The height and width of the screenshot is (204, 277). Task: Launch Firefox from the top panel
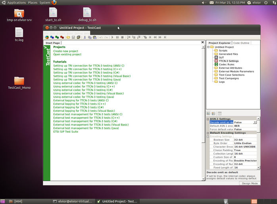[x=54, y=3]
